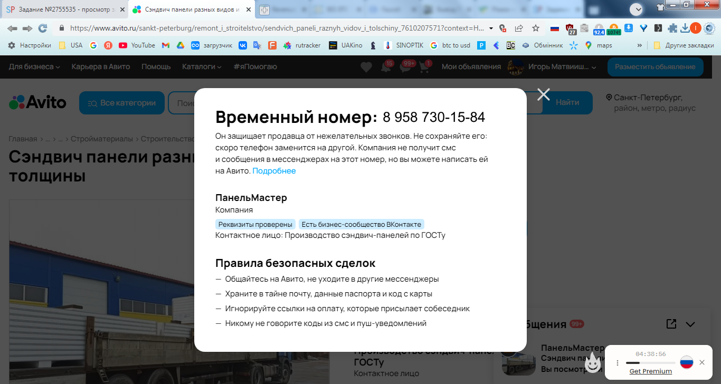Open the SINOPTIK bookmark
The height and width of the screenshot is (384, 721).
click(x=404, y=45)
